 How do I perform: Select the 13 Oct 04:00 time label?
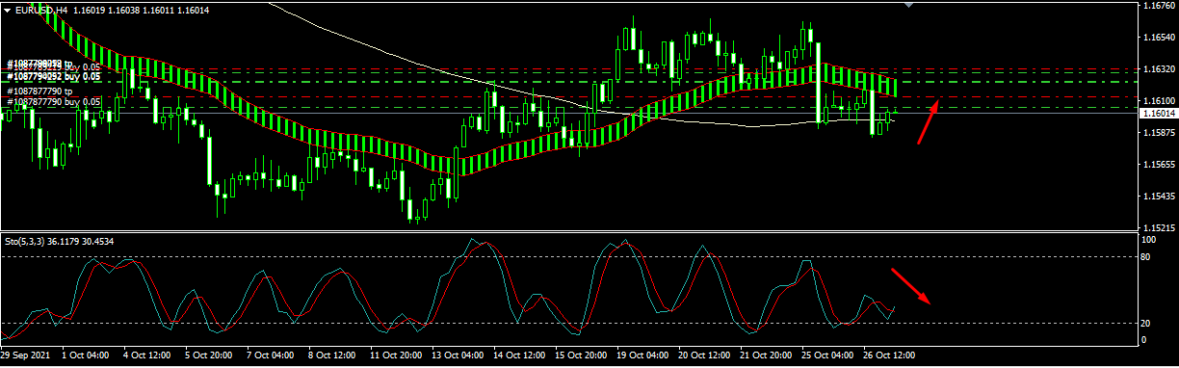coord(457,355)
